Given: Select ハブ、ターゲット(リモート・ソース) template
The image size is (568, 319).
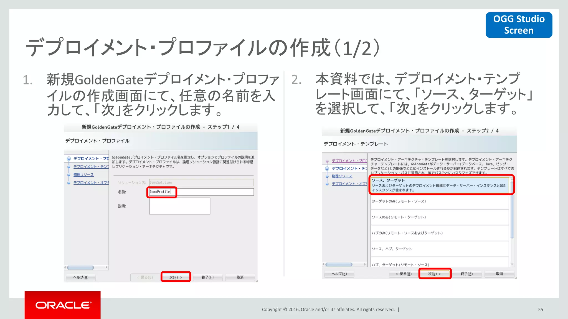Looking at the screenshot, I should (x=440, y=263).
